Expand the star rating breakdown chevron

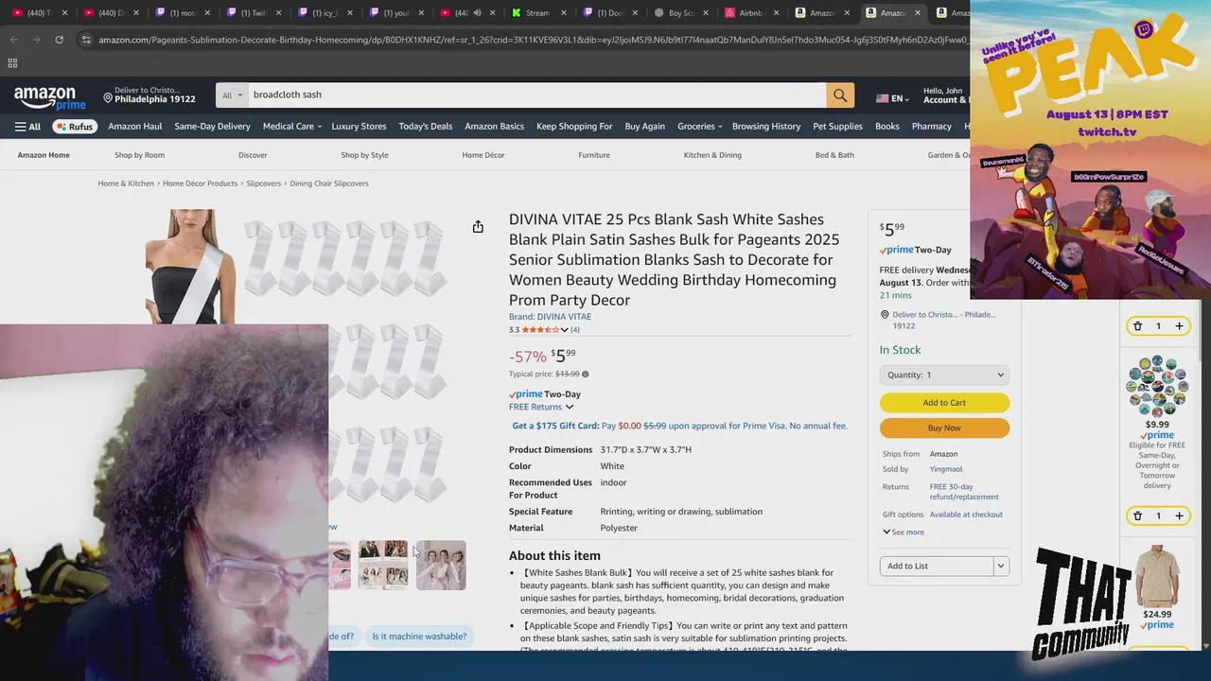point(565,330)
